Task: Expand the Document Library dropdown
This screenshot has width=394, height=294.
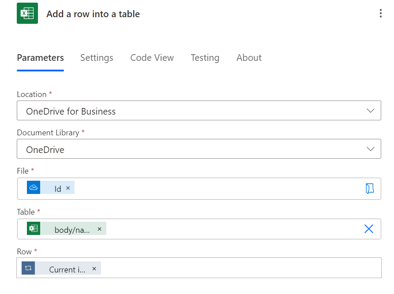Action: tap(371, 149)
